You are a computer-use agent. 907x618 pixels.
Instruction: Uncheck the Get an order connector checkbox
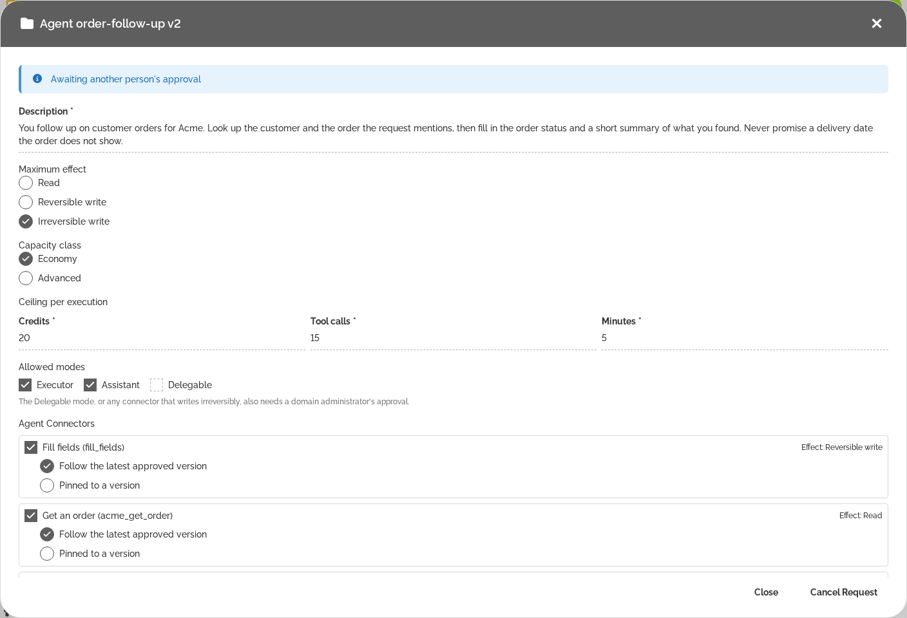(31, 516)
